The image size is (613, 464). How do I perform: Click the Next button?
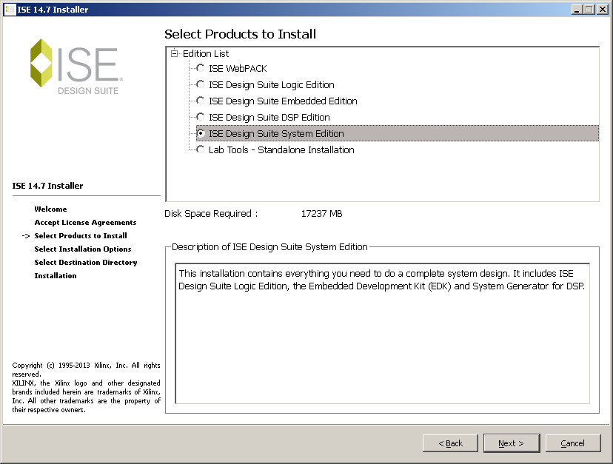pos(512,443)
